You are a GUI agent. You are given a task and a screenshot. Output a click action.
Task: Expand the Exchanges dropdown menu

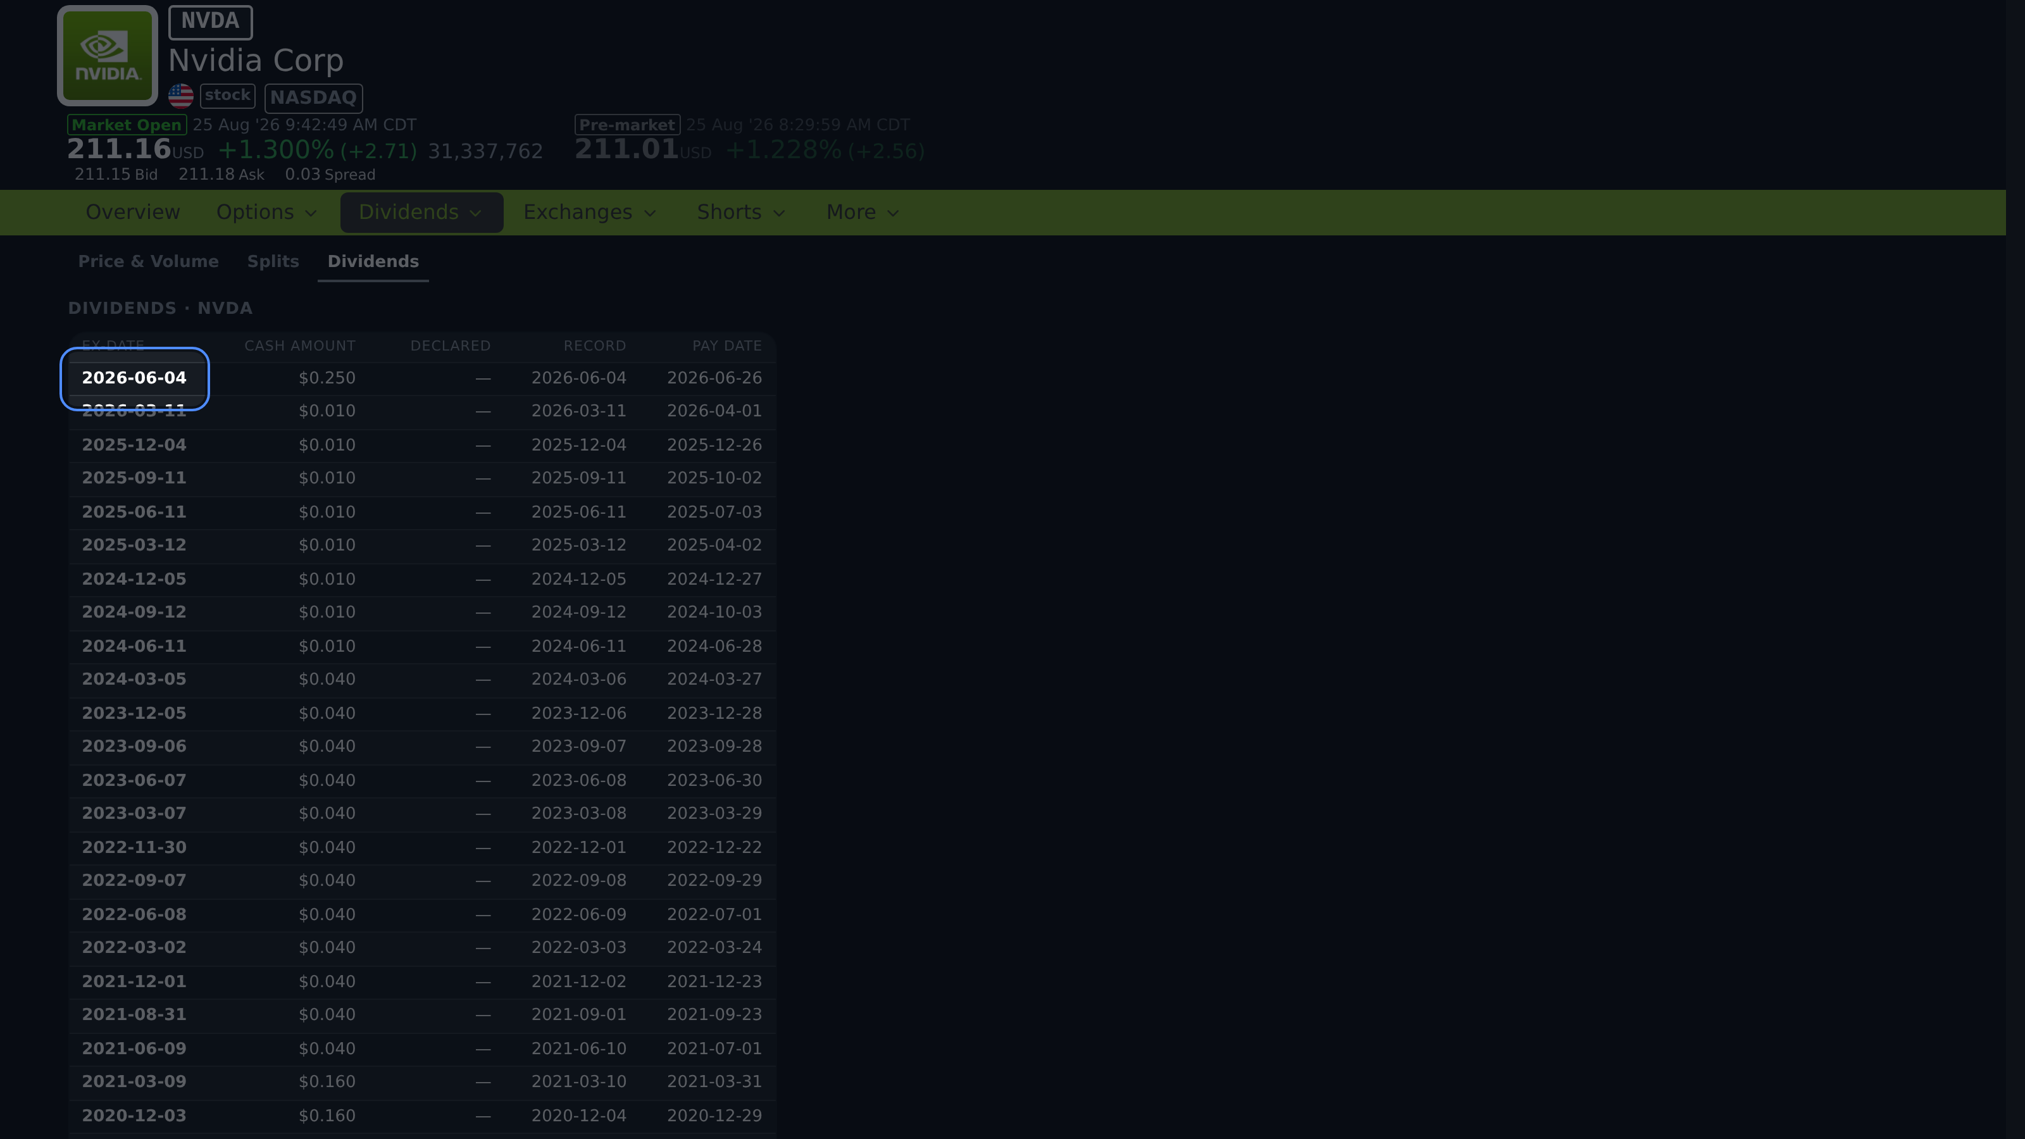tap(590, 212)
